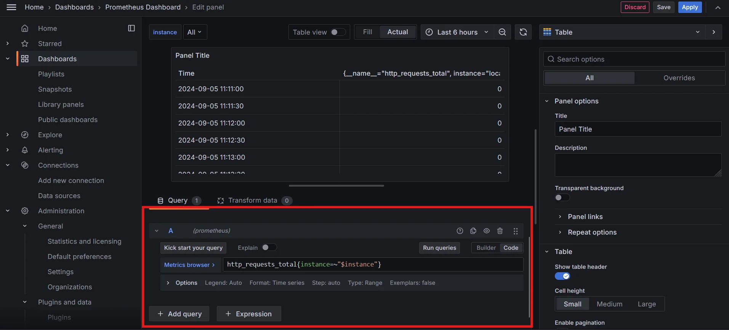
Task: Click the Table visualization grid icon
Action: coord(547,32)
